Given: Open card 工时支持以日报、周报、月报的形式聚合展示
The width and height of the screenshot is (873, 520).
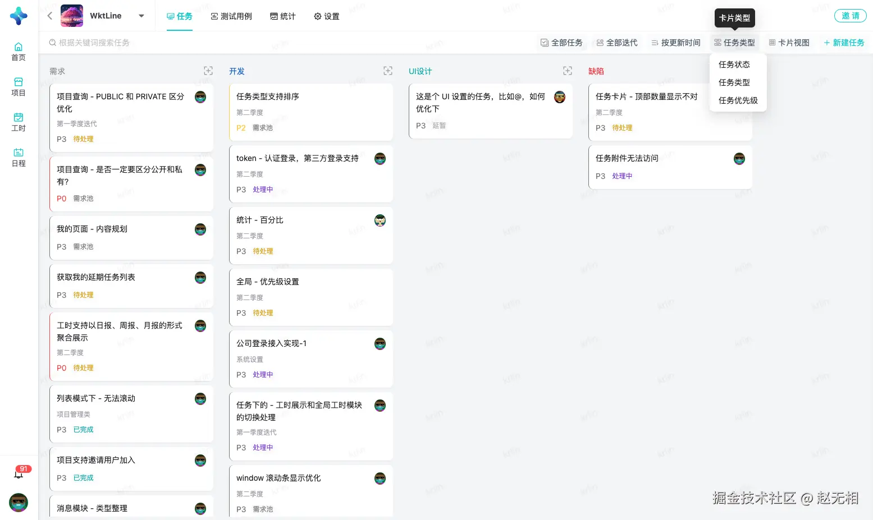Looking at the screenshot, I should pos(131,347).
